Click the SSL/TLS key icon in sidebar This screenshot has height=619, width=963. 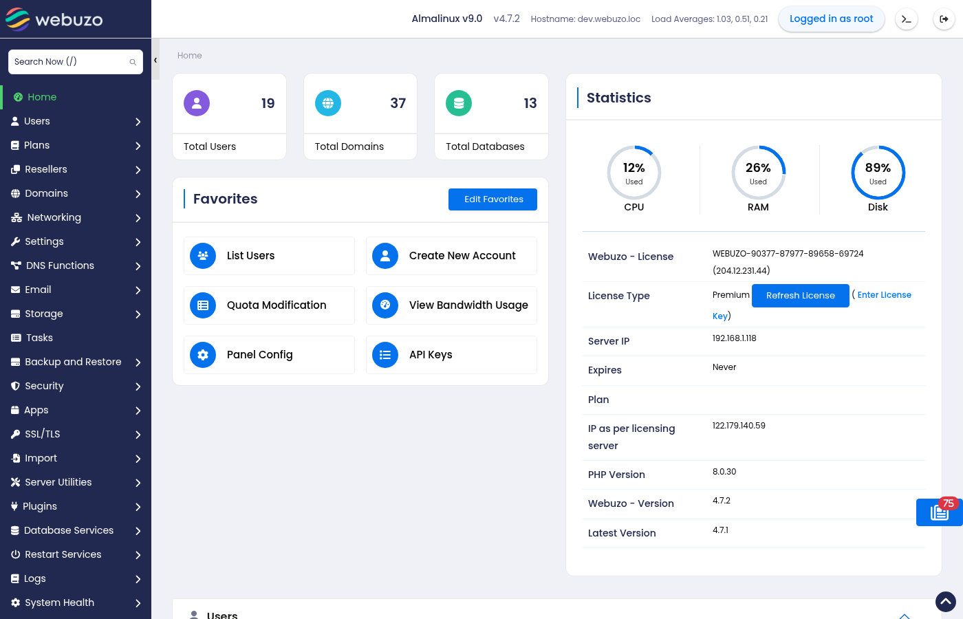[x=15, y=434]
